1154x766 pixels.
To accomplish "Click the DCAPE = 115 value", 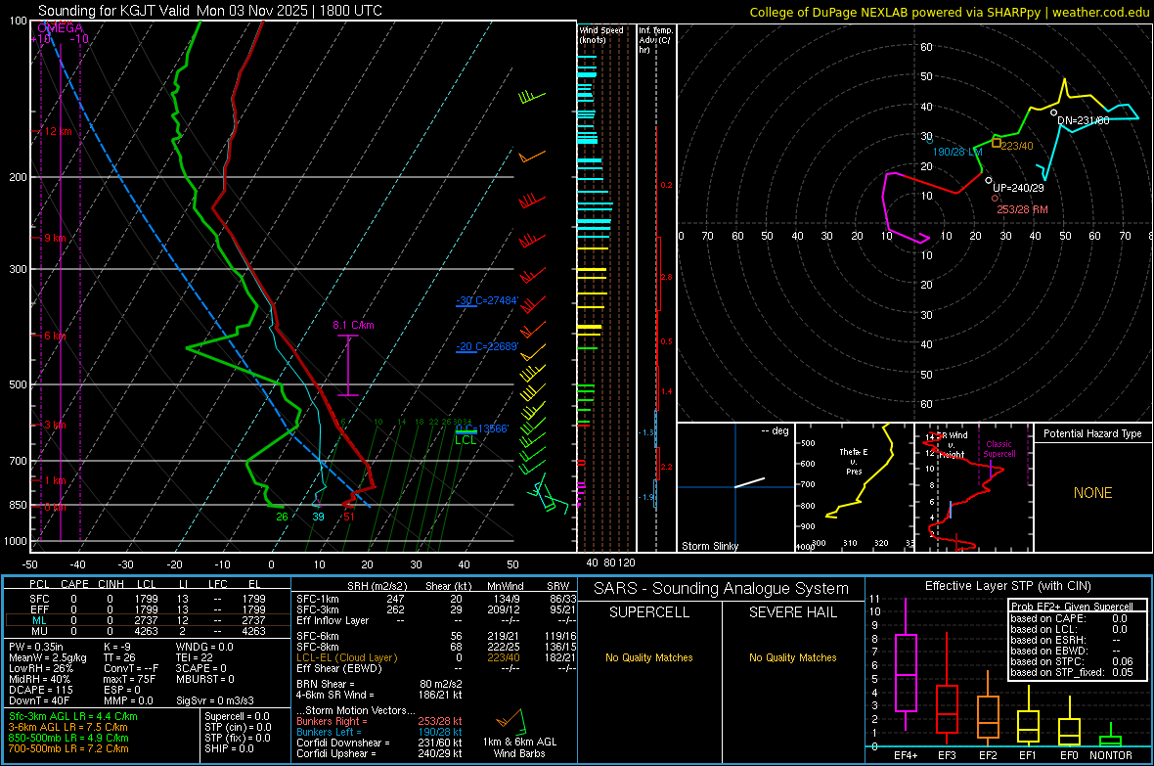I will [x=40, y=690].
